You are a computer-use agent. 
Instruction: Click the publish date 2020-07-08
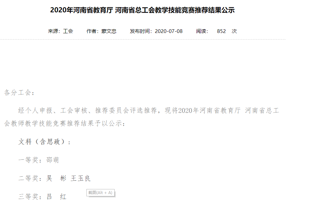pyautogui.click(x=168, y=31)
